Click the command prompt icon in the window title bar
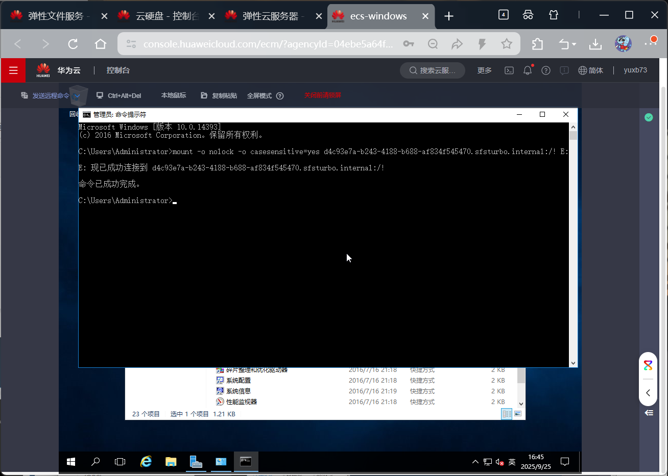668x476 pixels. [87, 114]
